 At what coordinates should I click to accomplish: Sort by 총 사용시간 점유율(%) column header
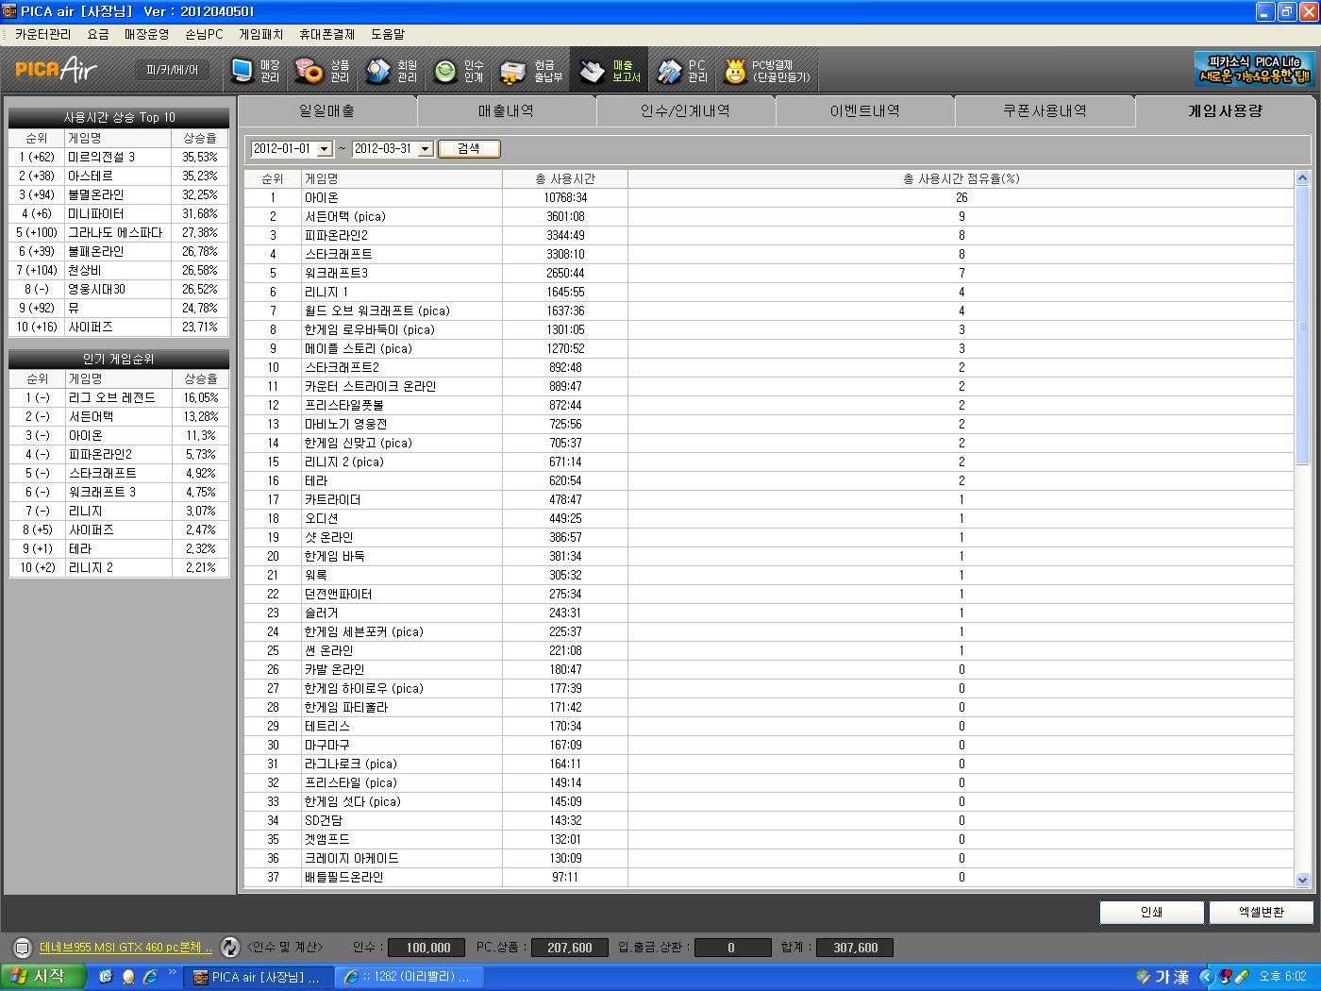[x=961, y=178]
